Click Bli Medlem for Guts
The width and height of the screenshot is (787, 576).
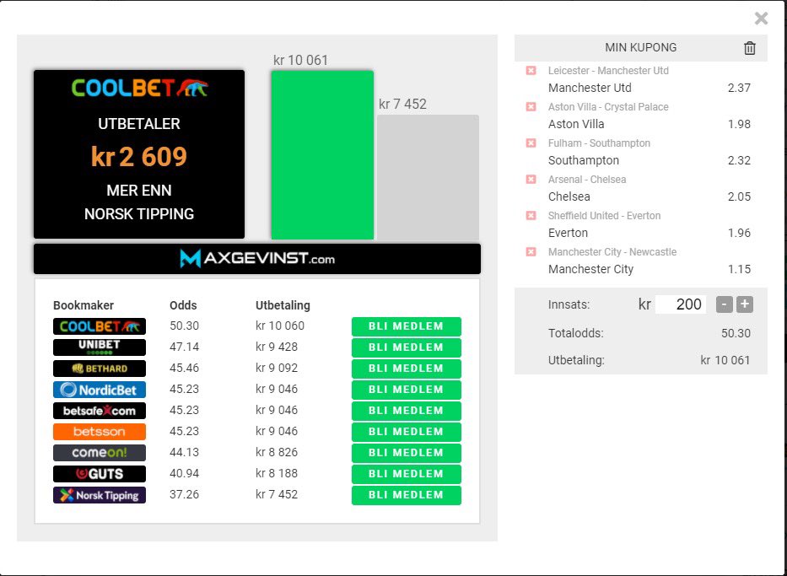tap(406, 474)
